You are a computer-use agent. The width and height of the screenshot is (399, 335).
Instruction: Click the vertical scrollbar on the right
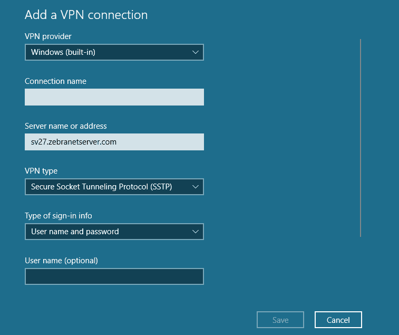pyautogui.click(x=361, y=137)
